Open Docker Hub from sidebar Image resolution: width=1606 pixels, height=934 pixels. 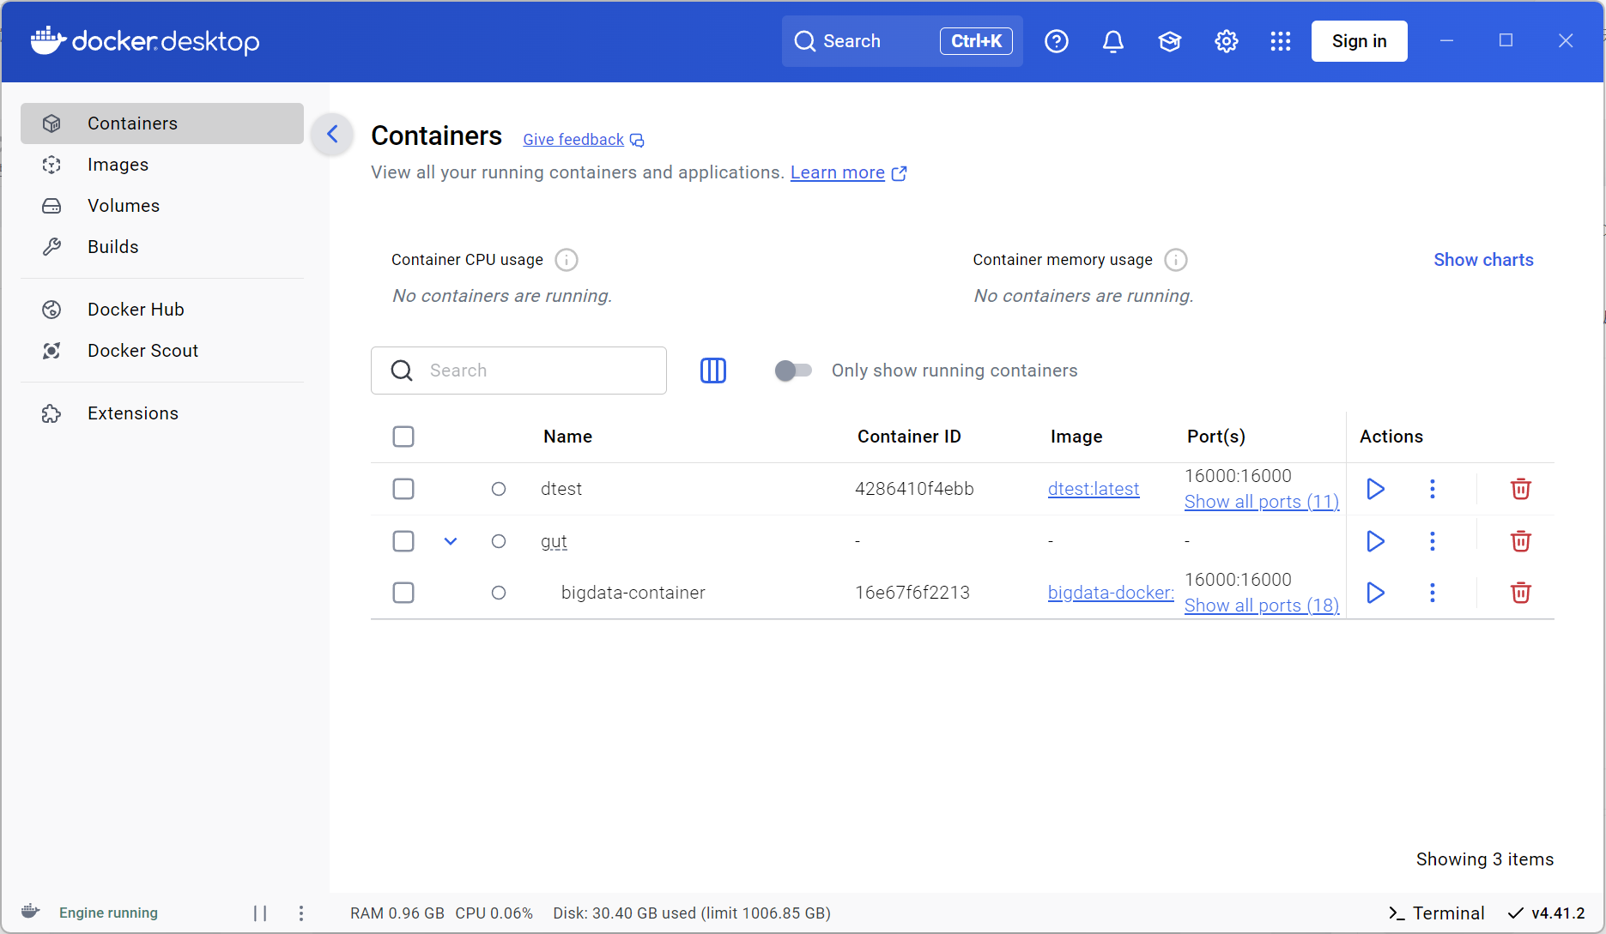[x=162, y=310]
